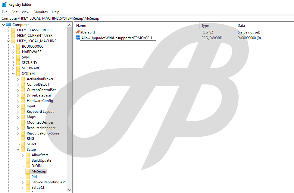Click the SECURITY folder icon
The image size is (294, 193).
(x=18, y=63)
